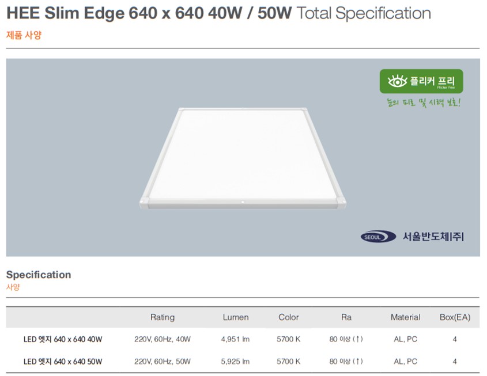
Task: Click the 4,951 lm lumen value
Action: [235, 339]
